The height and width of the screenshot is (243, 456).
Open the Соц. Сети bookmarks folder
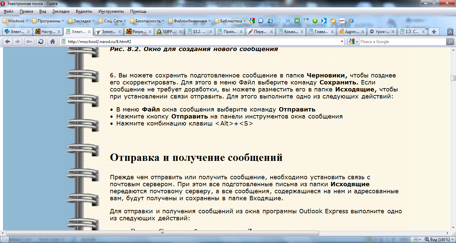point(112,21)
